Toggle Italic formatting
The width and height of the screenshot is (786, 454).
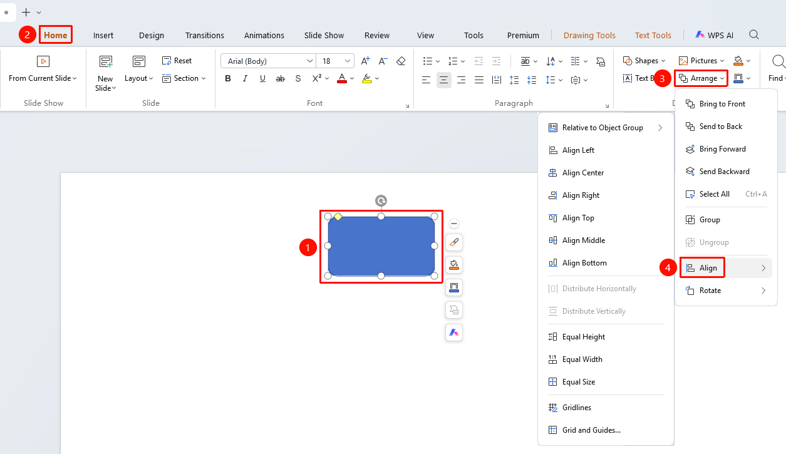(246, 78)
